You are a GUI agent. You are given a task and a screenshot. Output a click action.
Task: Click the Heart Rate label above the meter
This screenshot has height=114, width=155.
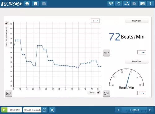pyautogui.click(x=137, y=61)
